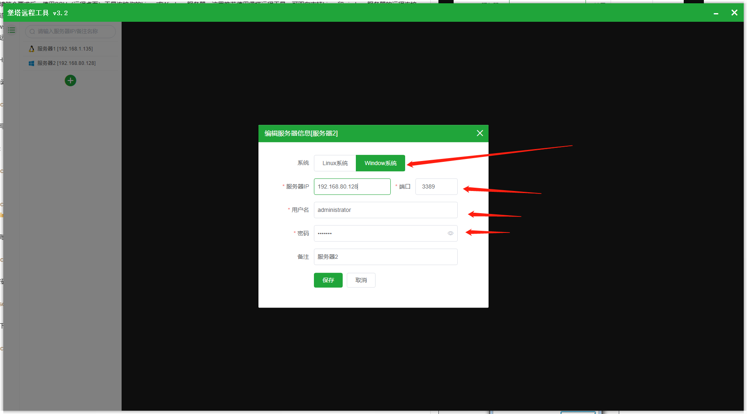The height and width of the screenshot is (414, 747).
Task: Focus the 端口 field showing 3389
Action: [436, 186]
